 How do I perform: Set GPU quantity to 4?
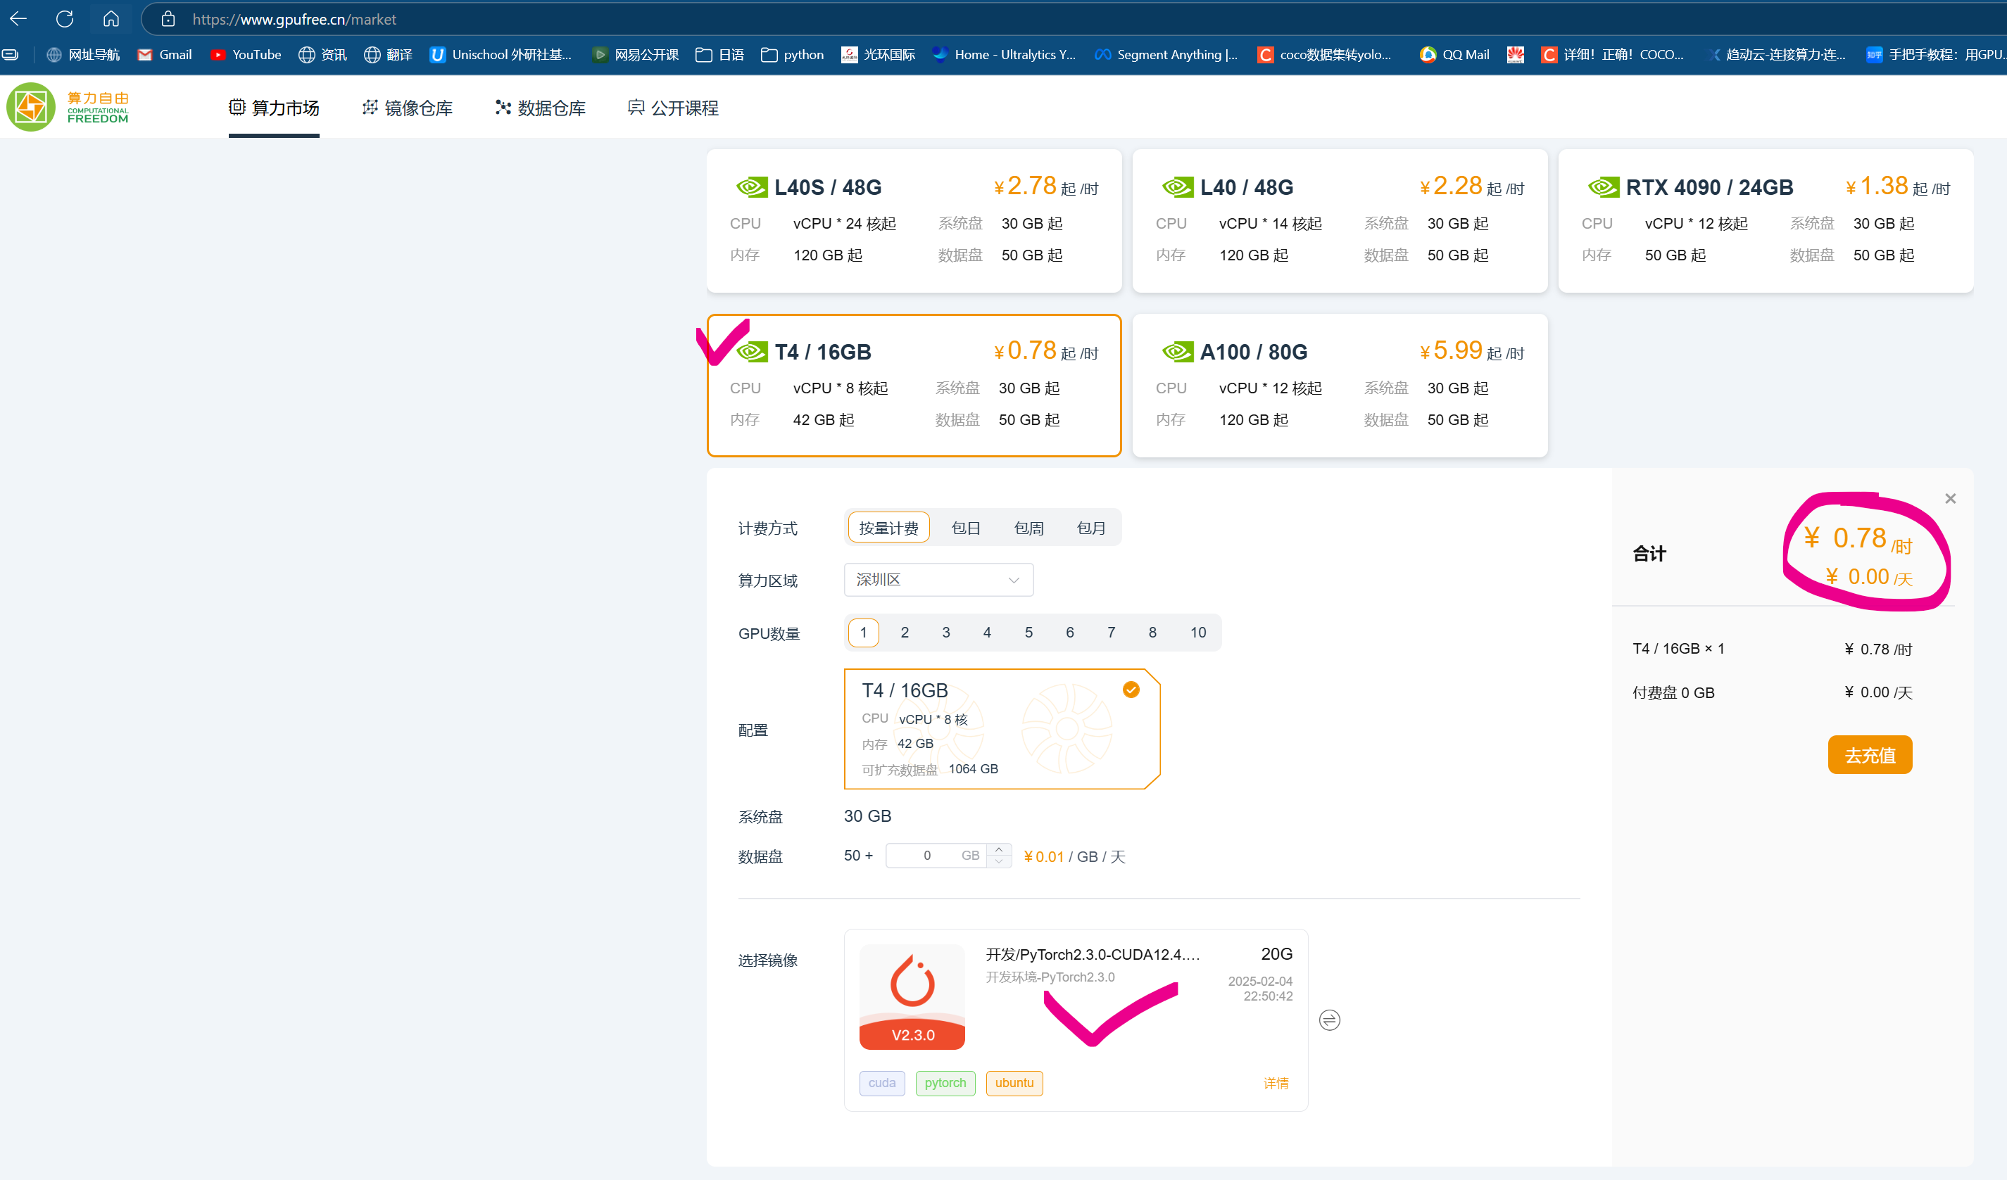(x=987, y=632)
